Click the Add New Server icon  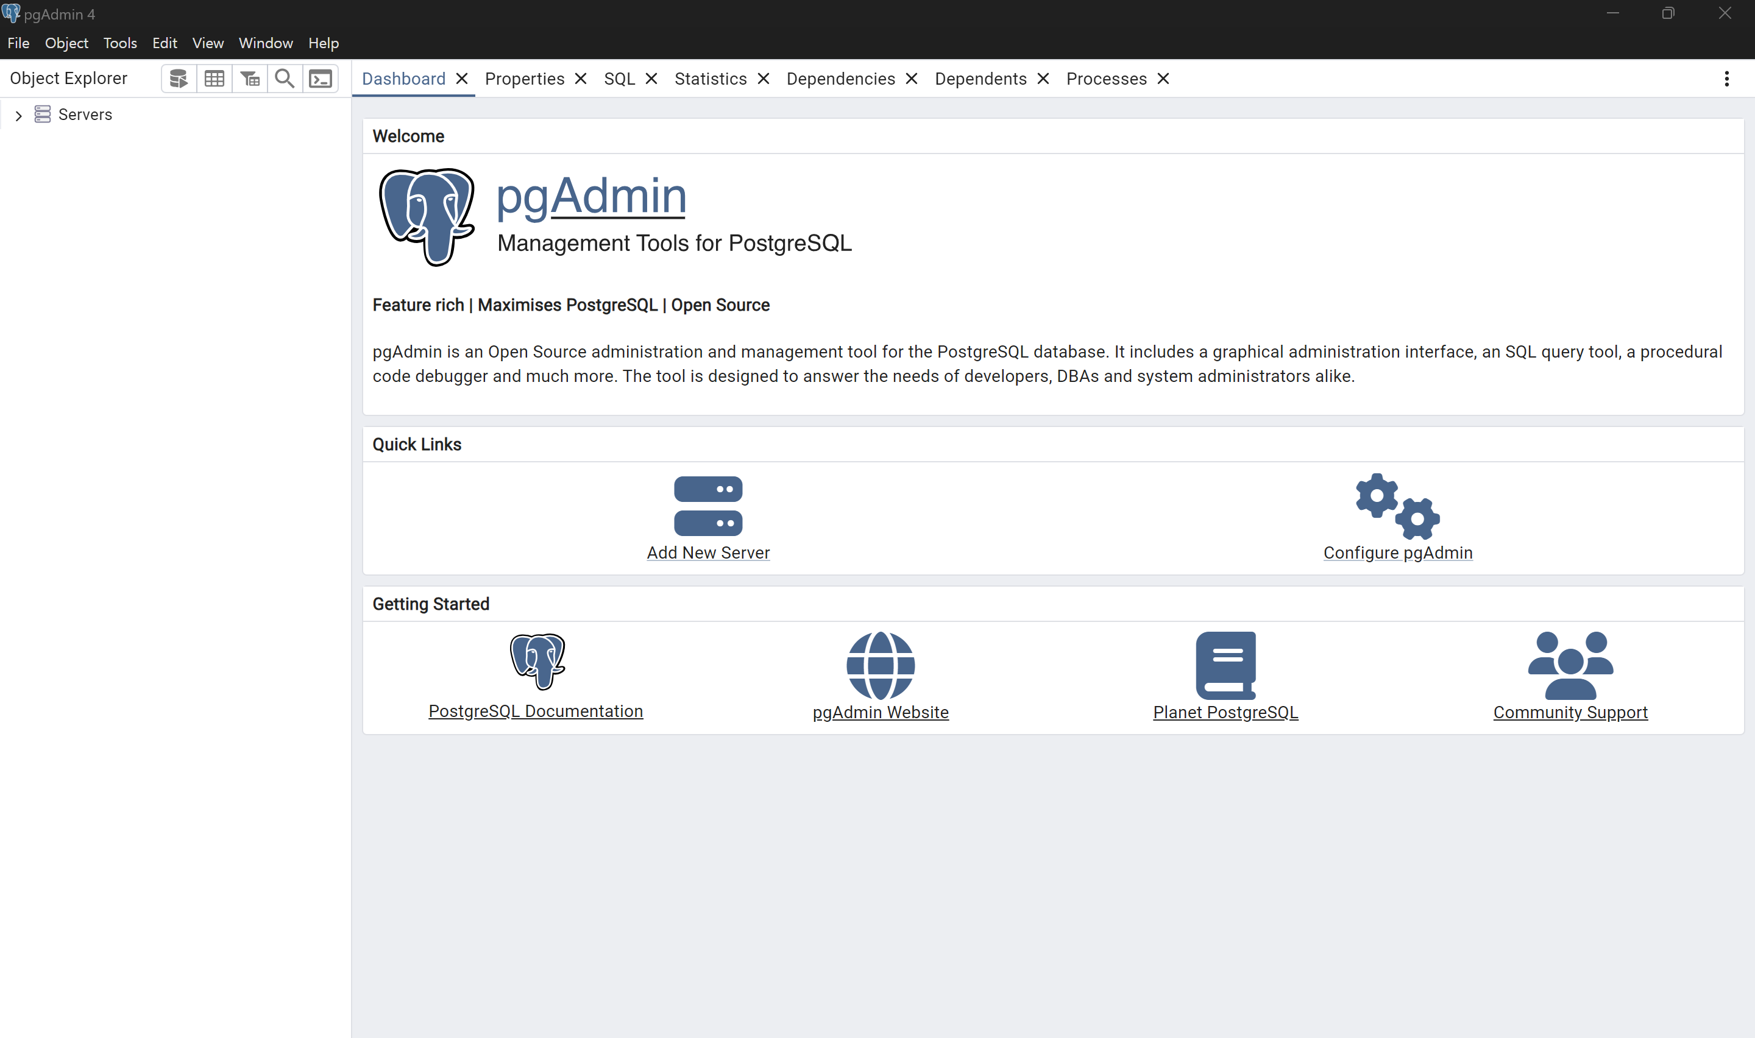708,506
